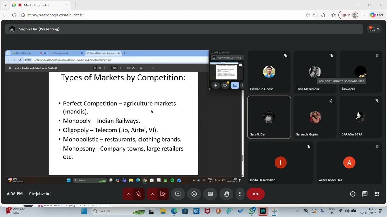Send a reaction with the emoji button
387x217 pixels.
[x=194, y=194]
